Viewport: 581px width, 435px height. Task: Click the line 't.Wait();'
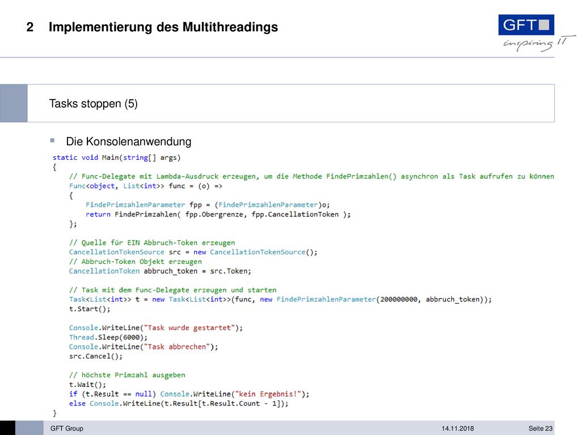pyautogui.click(x=87, y=385)
